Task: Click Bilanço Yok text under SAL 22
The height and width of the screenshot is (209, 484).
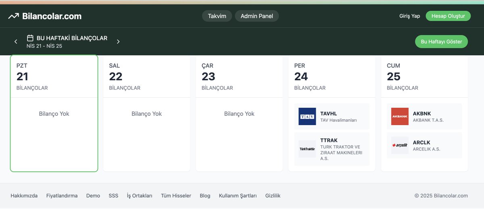Action: pos(146,114)
